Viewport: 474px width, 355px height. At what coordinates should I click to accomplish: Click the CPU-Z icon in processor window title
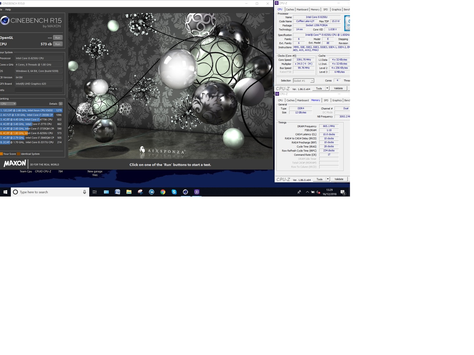pyautogui.click(x=277, y=3)
